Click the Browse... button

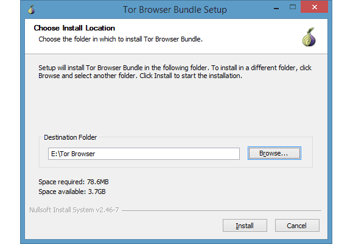click(274, 153)
